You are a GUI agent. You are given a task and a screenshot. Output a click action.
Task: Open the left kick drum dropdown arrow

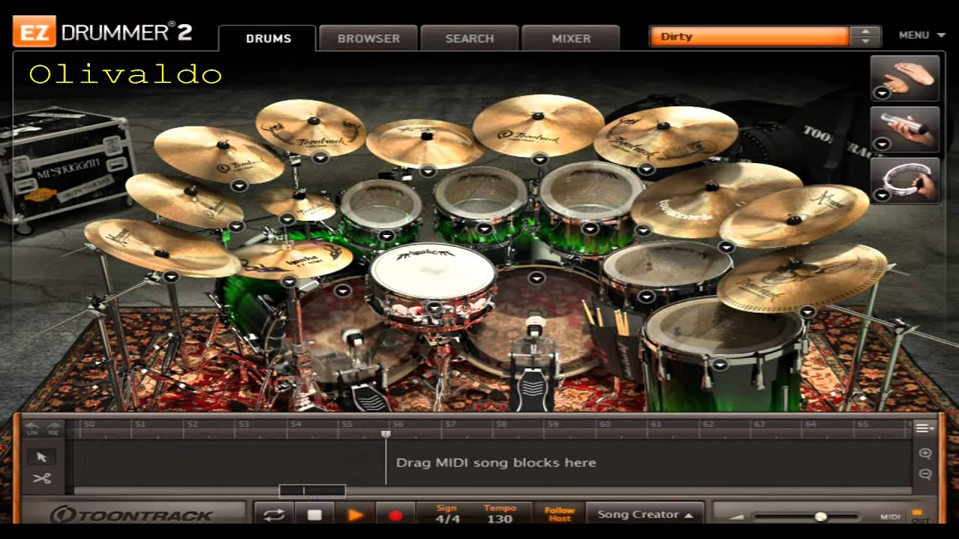[x=341, y=290]
